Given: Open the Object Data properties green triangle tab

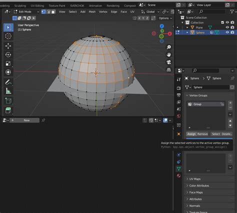Looking at the screenshot, I should pyautogui.click(x=178, y=168).
